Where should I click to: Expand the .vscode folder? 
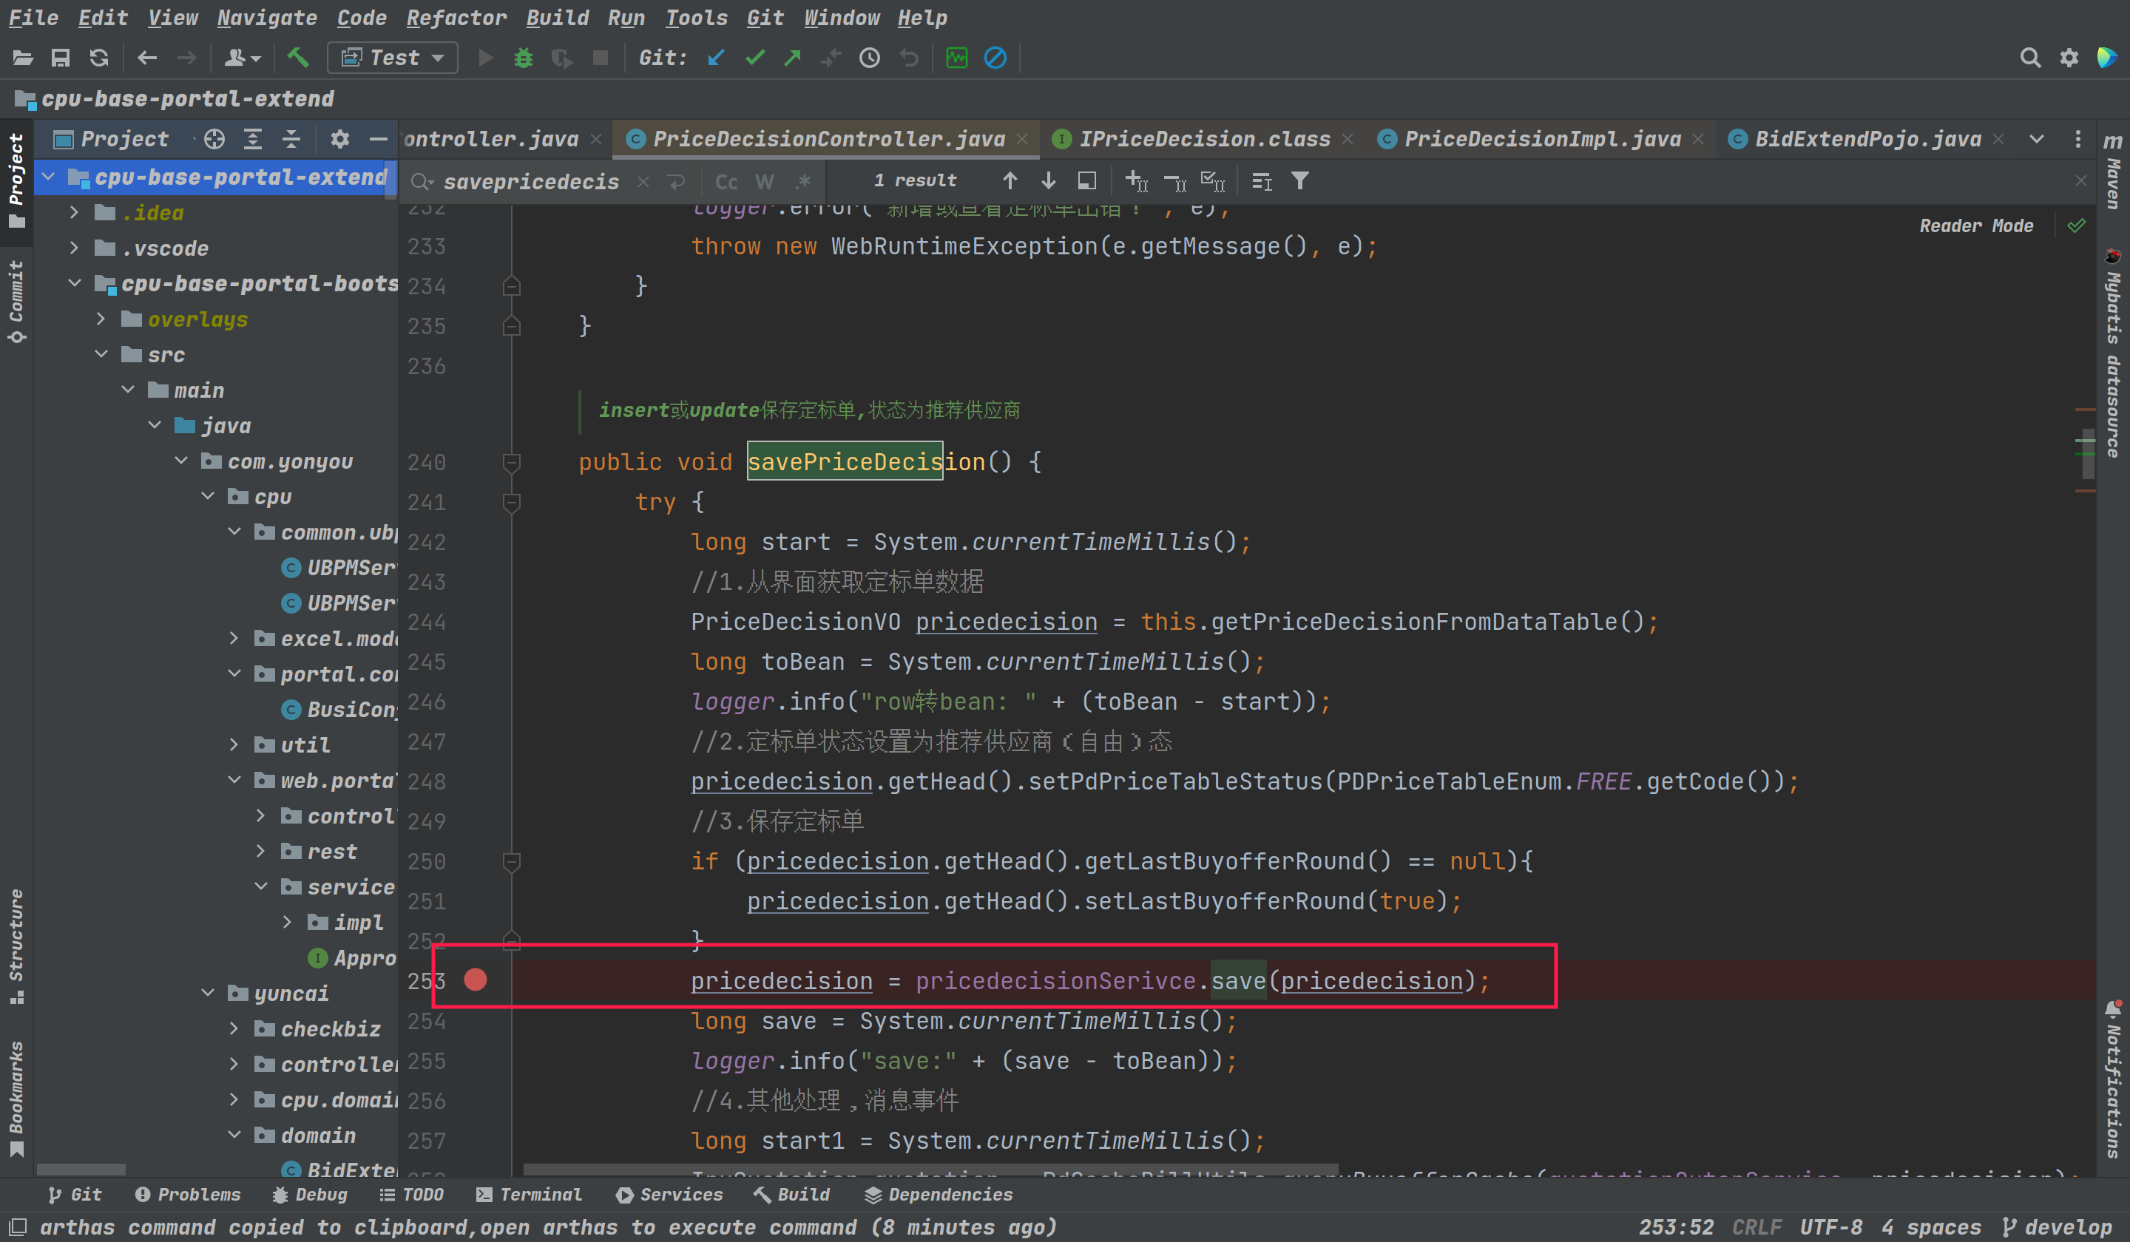[x=75, y=248]
